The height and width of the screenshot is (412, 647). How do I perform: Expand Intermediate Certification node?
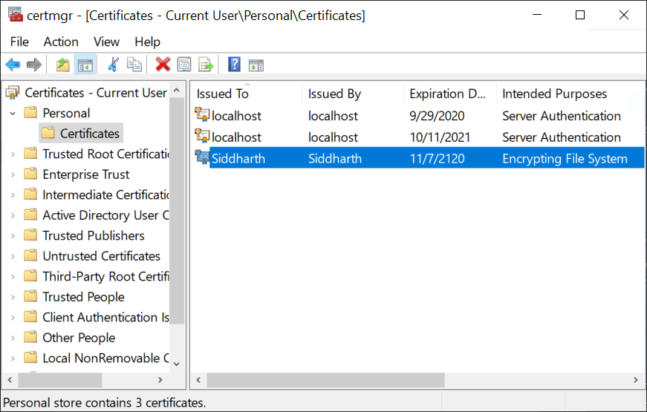point(13,195)
